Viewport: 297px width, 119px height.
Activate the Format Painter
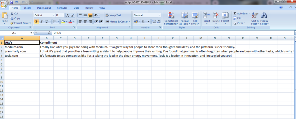pos(21,23)
